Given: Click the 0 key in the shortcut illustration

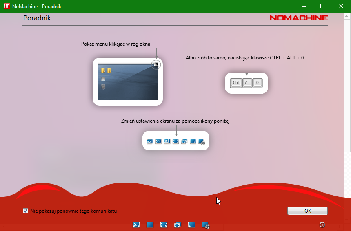Looking at the screenshot, I should coord(258,83).
